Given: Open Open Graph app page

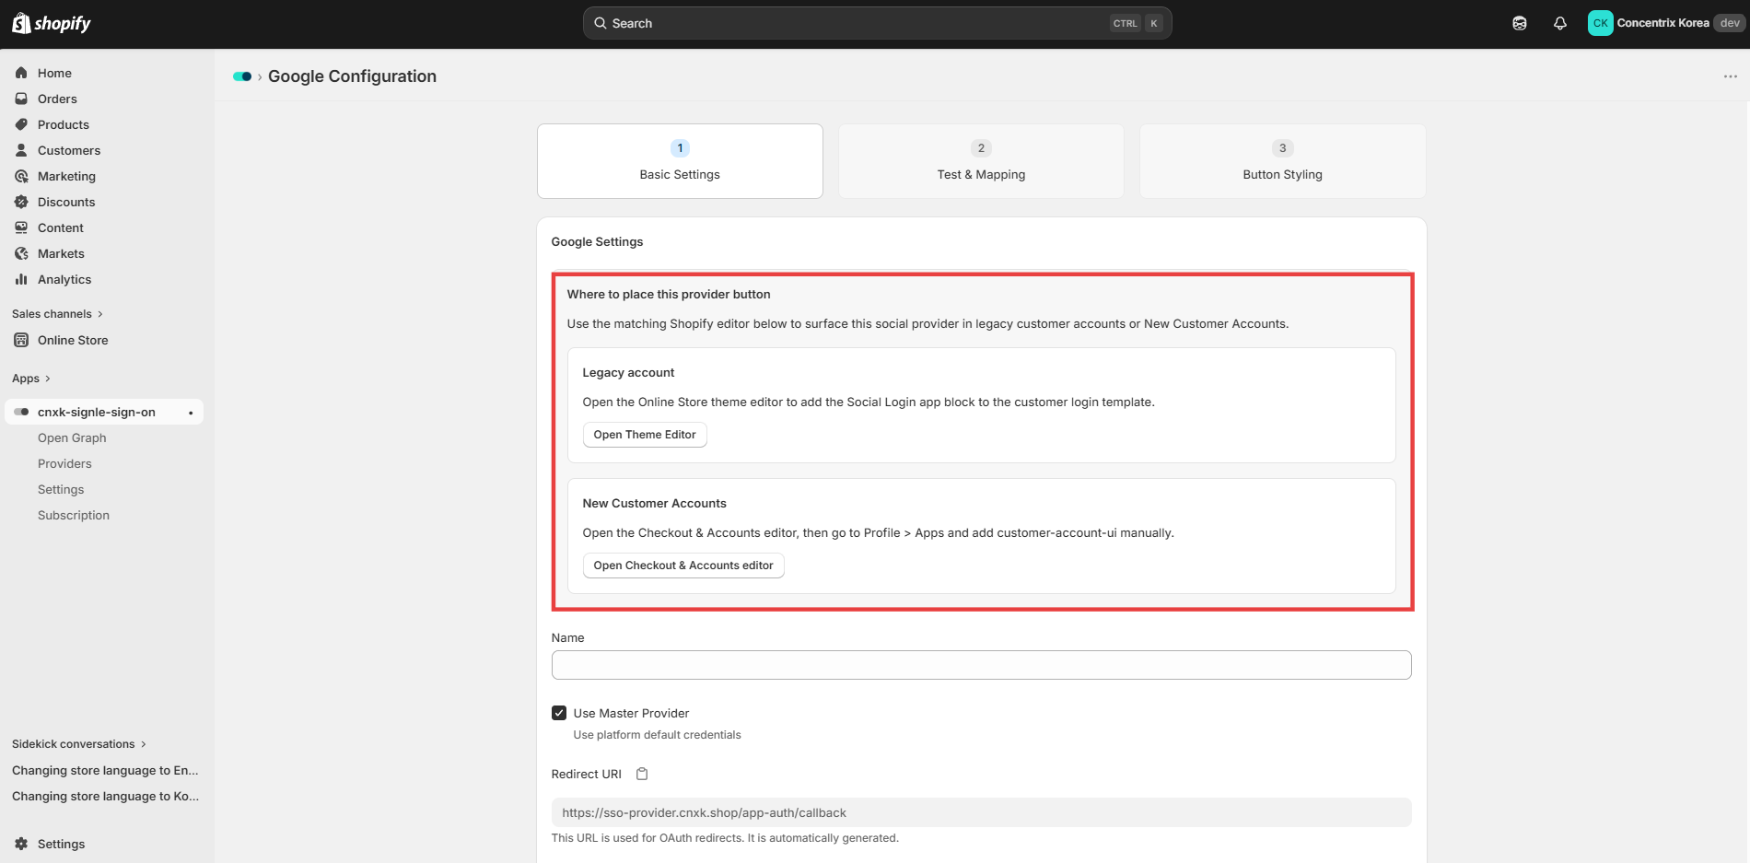Looking at the screenshot, I should pos(72,437).
